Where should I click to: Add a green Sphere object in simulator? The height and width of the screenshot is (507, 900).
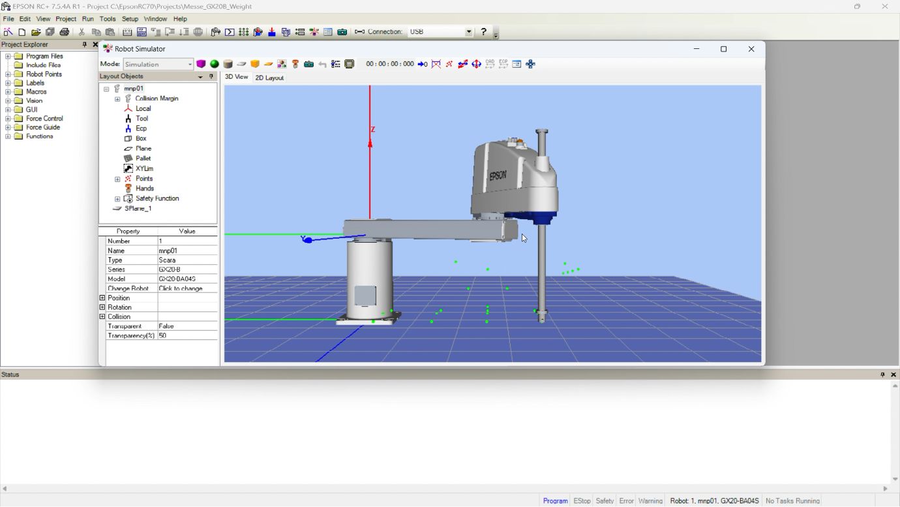point(215,64)
